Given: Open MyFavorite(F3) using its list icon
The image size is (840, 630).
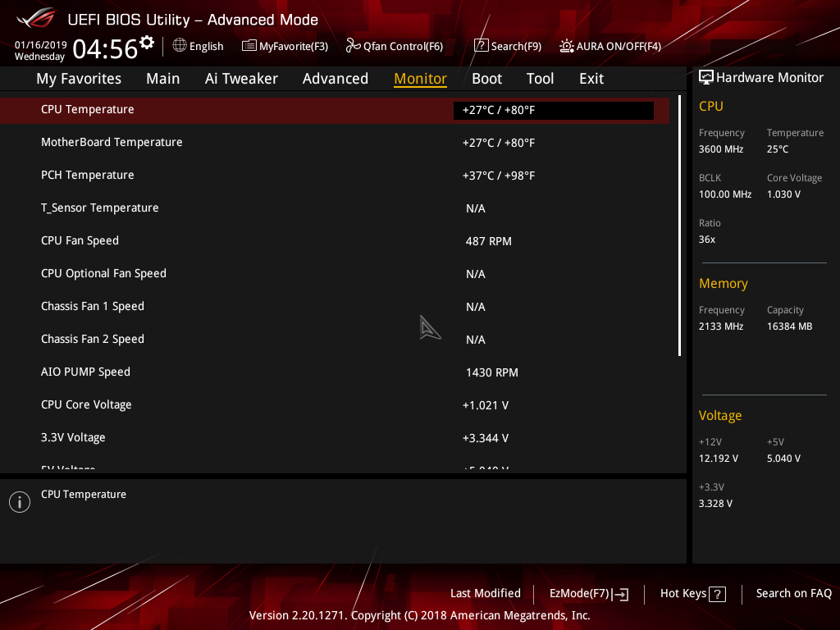Looking at the screenshot, I should click(249, 46).
